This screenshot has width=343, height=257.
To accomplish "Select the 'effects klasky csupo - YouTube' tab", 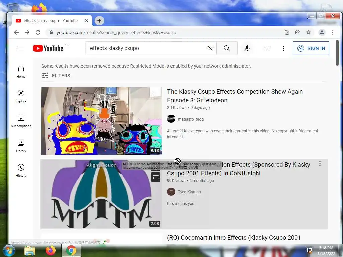I will tap(52, 21).
